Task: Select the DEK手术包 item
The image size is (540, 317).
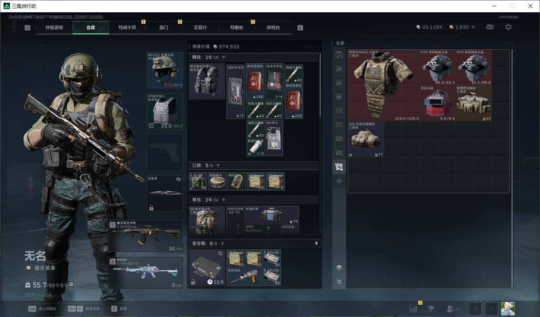Action: coord(236,92)
